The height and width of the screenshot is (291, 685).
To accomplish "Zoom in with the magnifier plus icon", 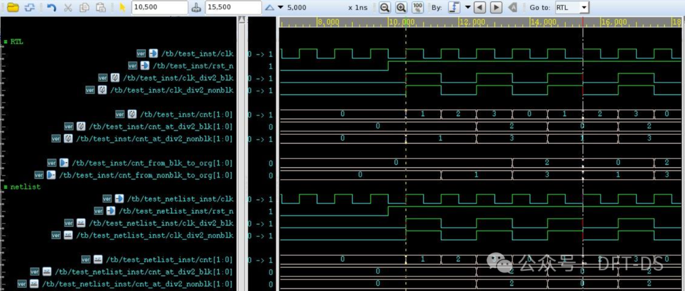I will click(x=401, y=8).
